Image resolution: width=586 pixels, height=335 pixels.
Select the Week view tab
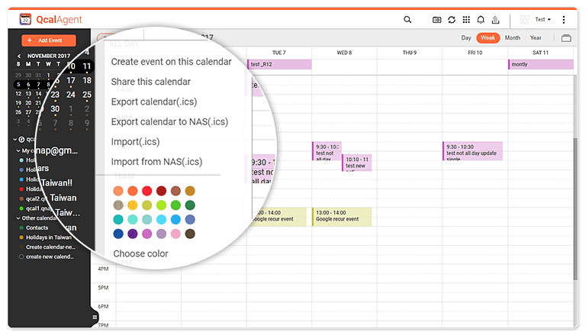tap(488, 37)
